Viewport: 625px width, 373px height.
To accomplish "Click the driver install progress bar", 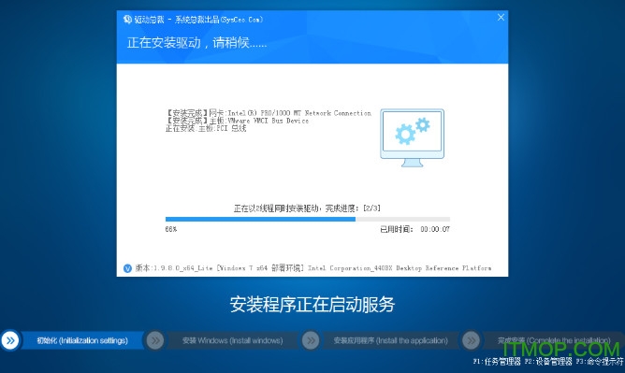I will pyautogui.click(x=308, y=220).
